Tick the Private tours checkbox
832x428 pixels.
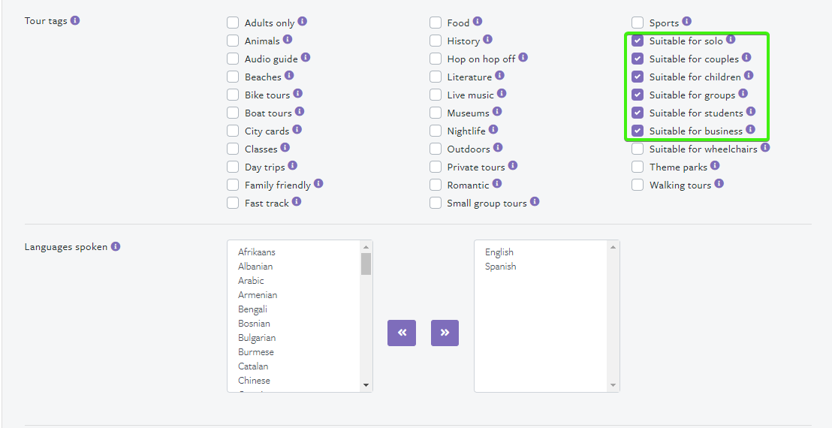pyautogui.click(x=436, y=167)
